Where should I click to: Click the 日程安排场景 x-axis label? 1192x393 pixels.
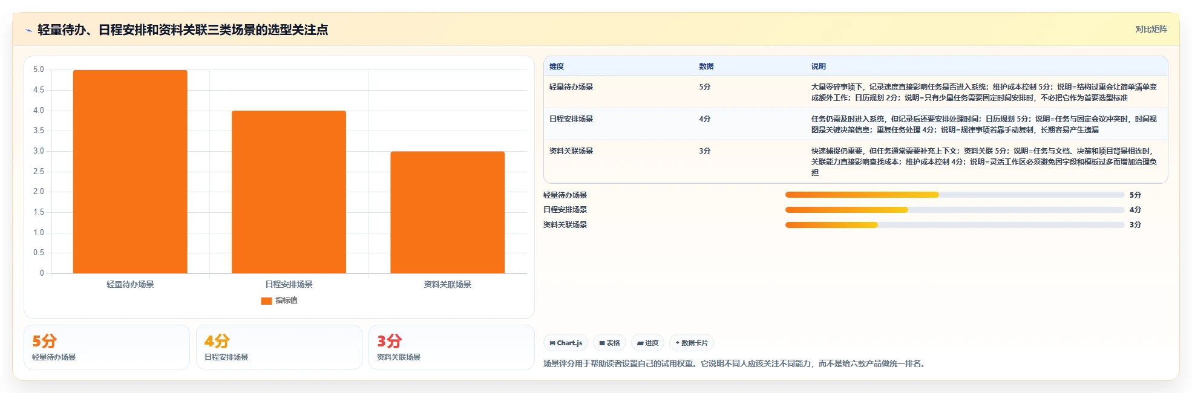coord(289,284)
